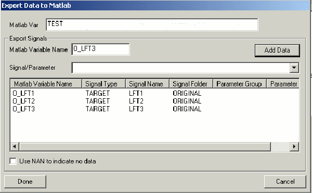The image size is (312, 193).
Task: Click the horizontal scrollbar right arrow
Action: coord(294,147)
